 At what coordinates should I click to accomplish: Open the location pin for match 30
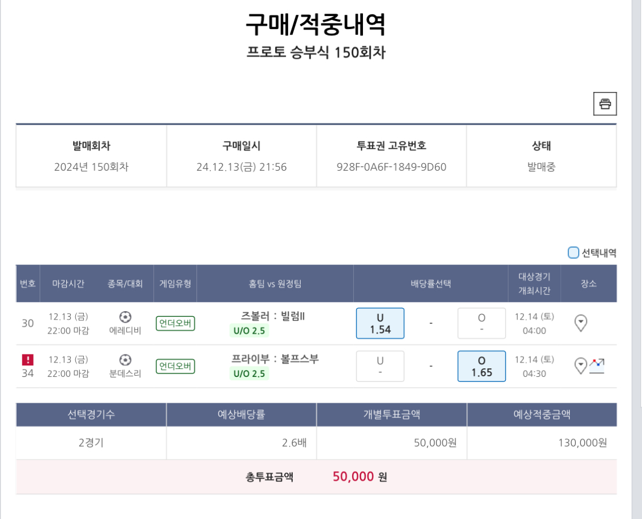pyautogui.click(x=580, y=323)
